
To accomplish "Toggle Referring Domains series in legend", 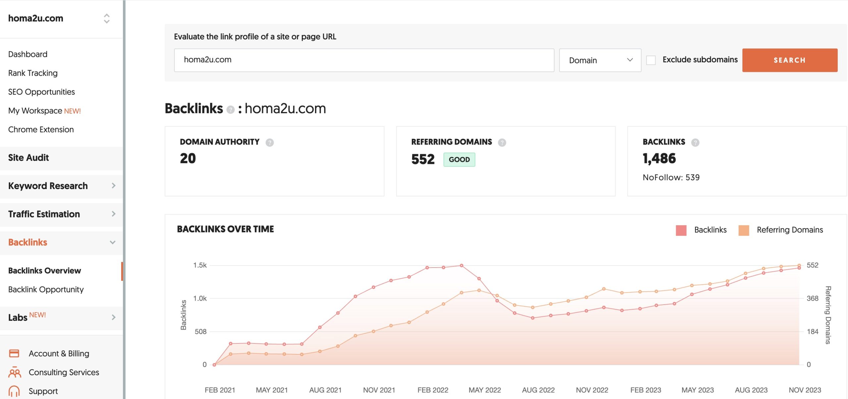I will pos(789,230).
